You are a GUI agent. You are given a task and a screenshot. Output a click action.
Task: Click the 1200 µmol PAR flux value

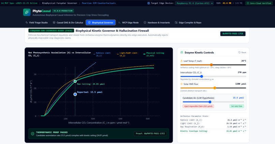click(241, 84)
